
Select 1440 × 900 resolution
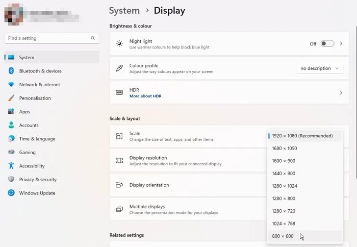[304, 174]
